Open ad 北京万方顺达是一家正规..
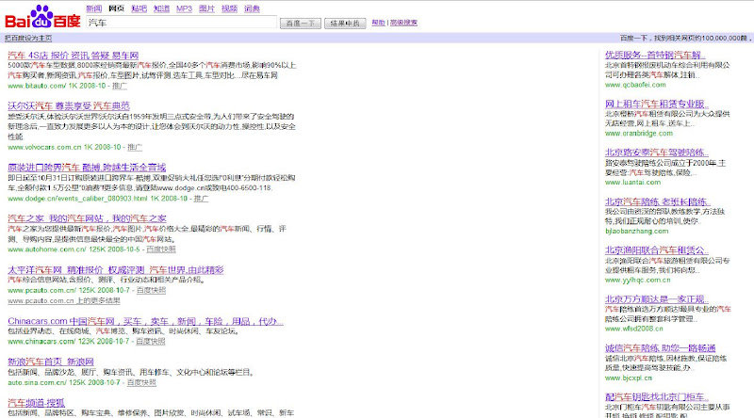 pyautogui.click(x=657, y=299)
